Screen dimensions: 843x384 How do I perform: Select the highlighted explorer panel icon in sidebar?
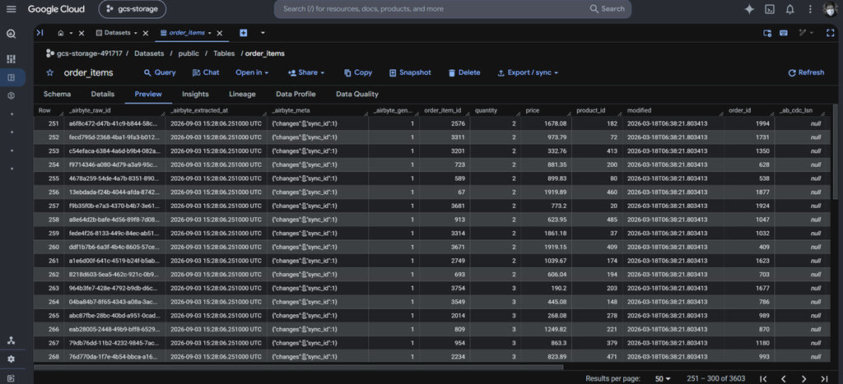pos(12,77)
